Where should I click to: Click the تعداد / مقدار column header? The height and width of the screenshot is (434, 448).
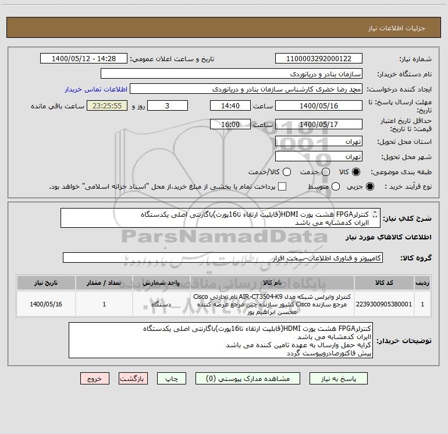coord(104,283)
